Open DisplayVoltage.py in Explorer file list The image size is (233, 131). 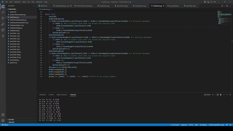[x=16, y=28]
